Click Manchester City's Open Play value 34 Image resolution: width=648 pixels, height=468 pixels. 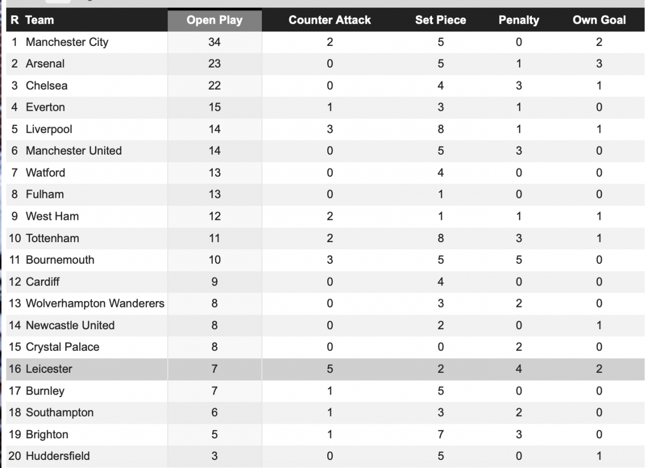(x=214, y=42)
